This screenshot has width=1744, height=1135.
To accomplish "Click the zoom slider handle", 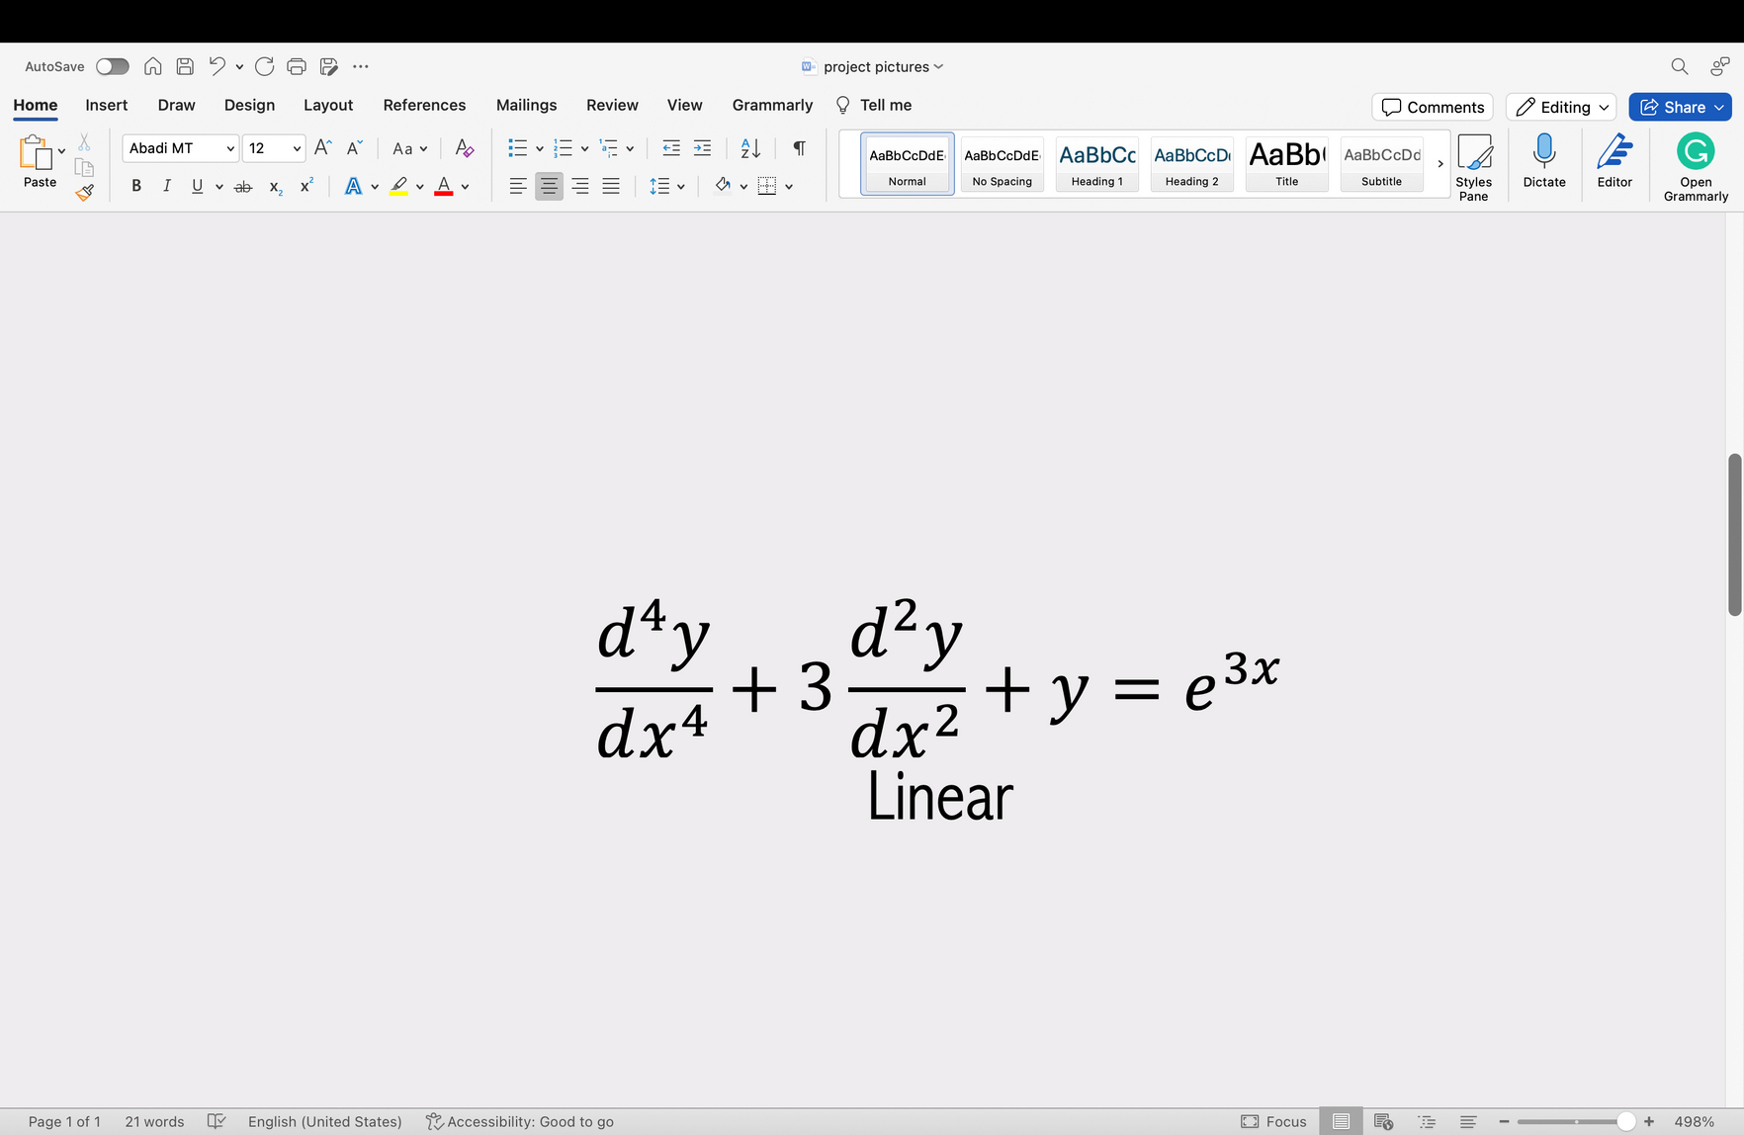I will click(x=1625, y=1121).
